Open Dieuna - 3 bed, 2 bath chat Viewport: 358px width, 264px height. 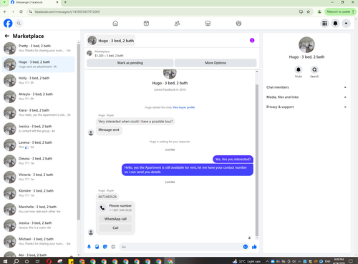(x=39, y=161)
